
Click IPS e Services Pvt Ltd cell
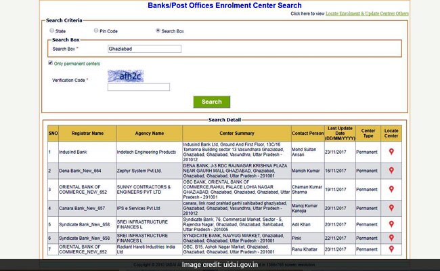[150, 209]
